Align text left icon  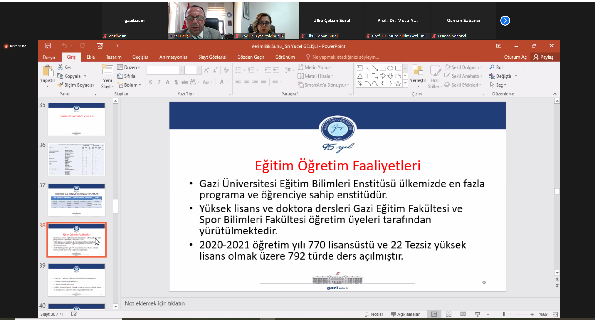(238, 82)
